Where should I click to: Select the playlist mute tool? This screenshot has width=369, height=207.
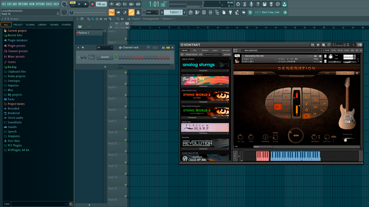point(101,19)
